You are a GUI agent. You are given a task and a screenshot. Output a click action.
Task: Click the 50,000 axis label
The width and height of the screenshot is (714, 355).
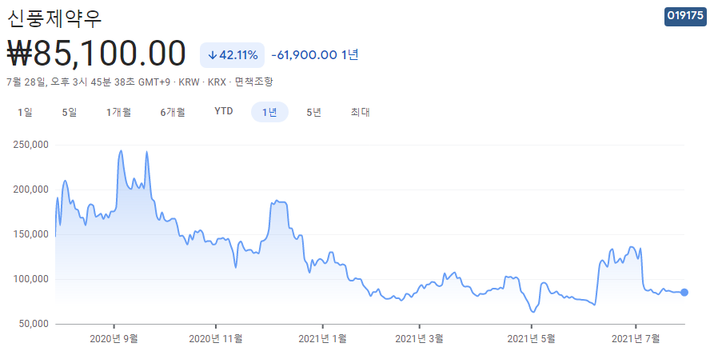pos(35,324)
